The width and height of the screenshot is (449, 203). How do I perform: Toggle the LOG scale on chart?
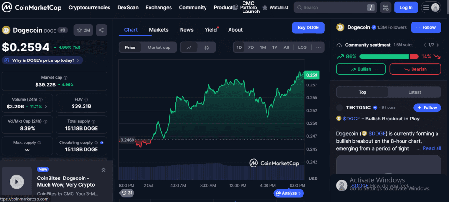pos(302,48)
